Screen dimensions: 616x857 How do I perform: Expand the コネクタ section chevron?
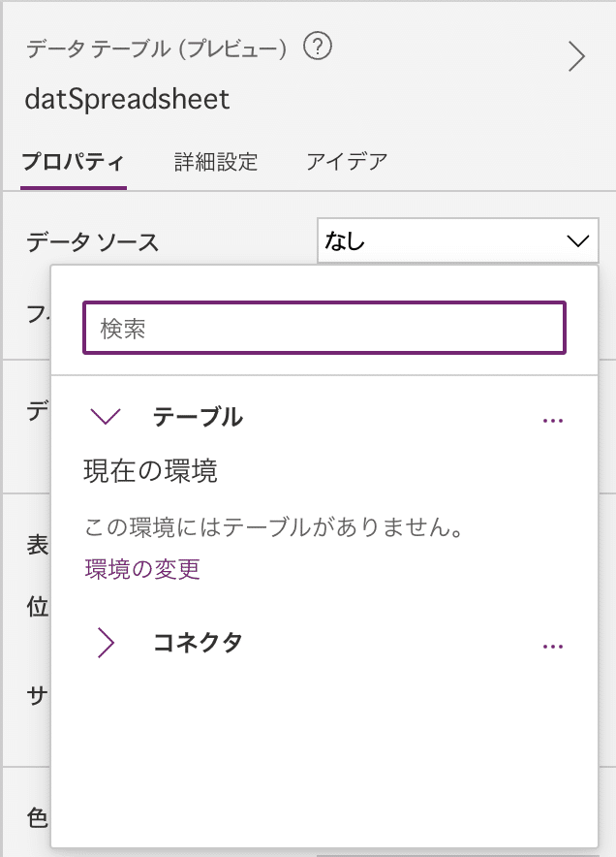click(106, 642)
